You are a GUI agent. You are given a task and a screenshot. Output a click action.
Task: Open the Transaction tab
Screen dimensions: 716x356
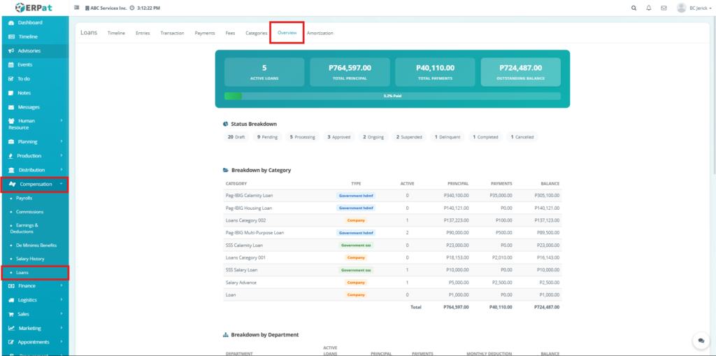pyautogui.click(x=172, y=33)
